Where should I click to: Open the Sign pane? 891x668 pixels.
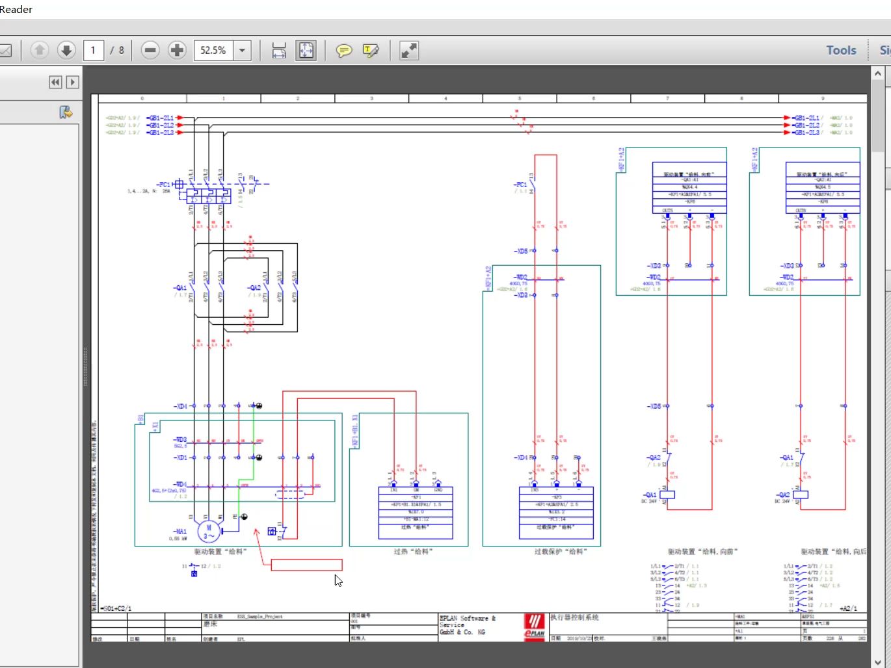[x=884, y=50]
